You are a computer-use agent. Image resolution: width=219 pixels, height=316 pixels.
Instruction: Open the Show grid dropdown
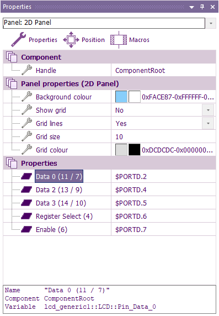click(208, 110)
